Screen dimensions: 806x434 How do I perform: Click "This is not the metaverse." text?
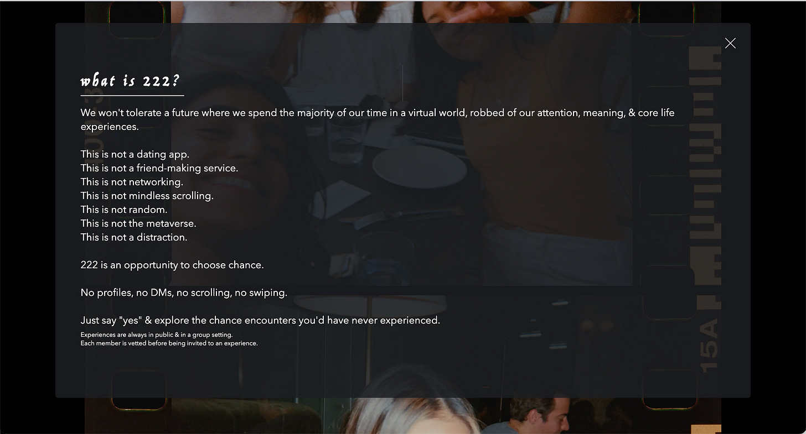coord(138,223)
